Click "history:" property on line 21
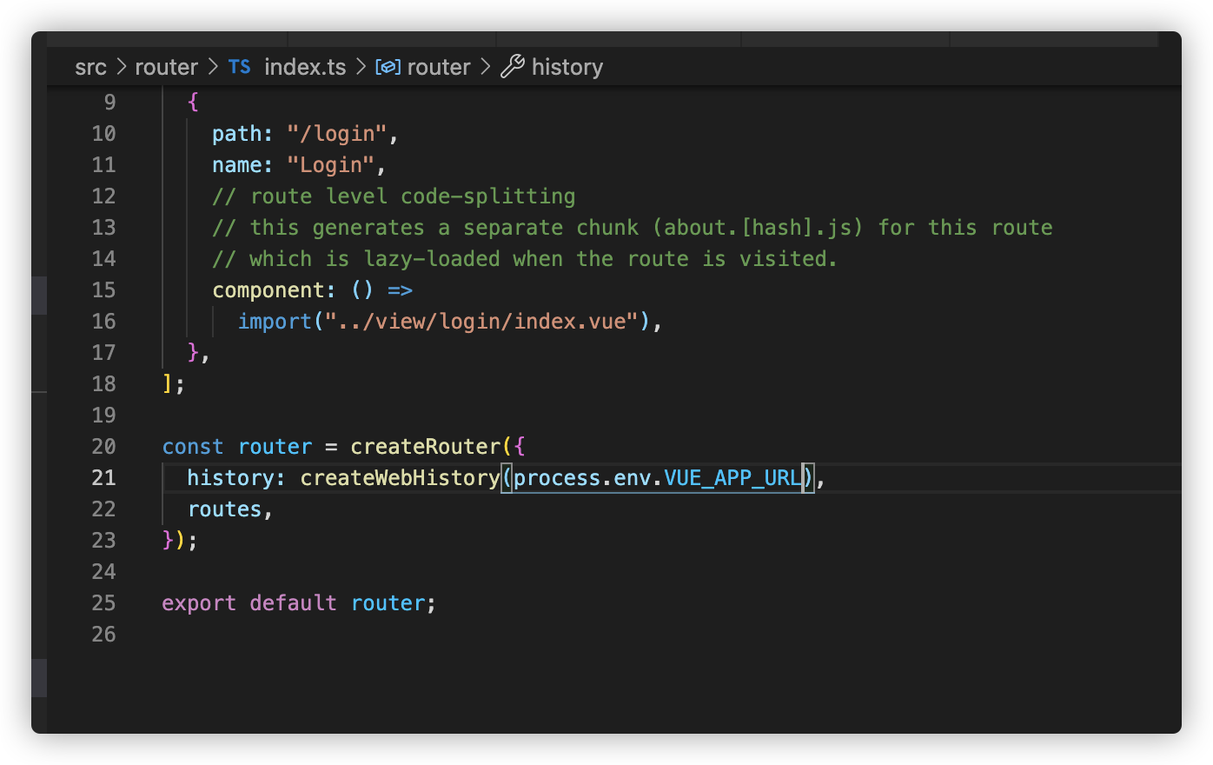 coord(236,478)
